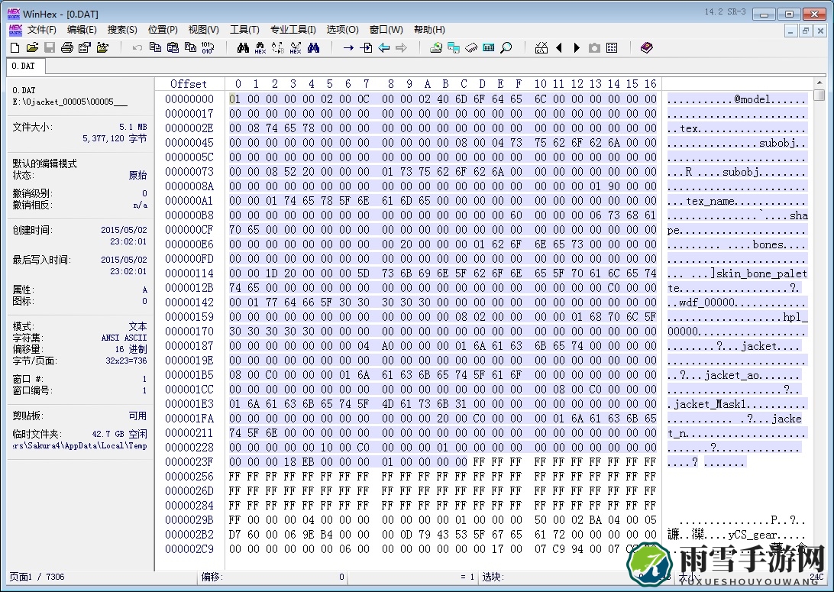The height and width of the screenshot is (592, 834).
Task: Open the 选项(O) menu
Action: click(342, 30)
